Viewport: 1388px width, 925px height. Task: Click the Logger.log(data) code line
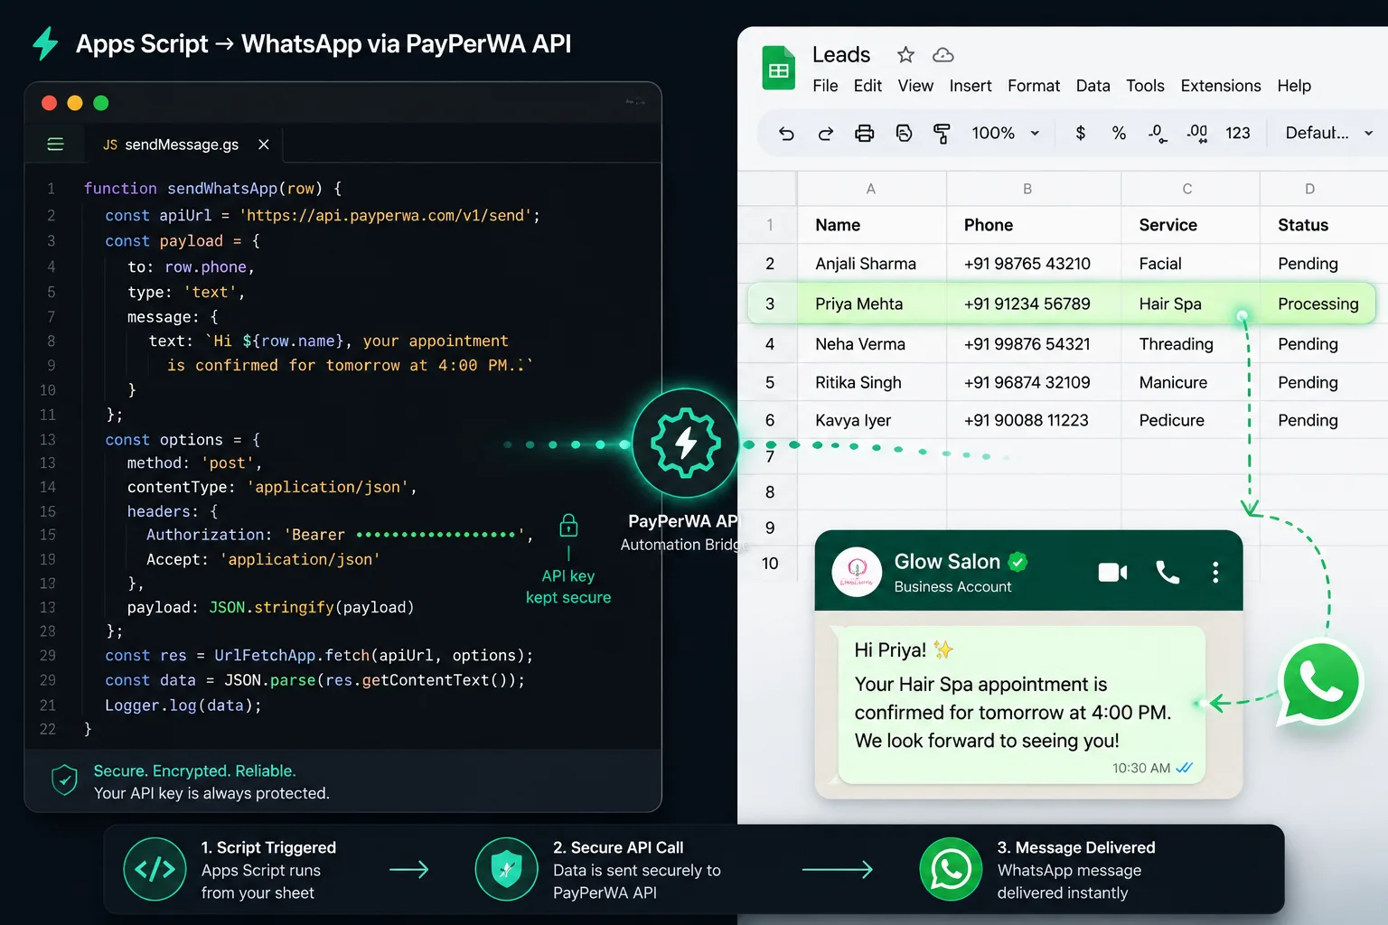coord(183,705)
